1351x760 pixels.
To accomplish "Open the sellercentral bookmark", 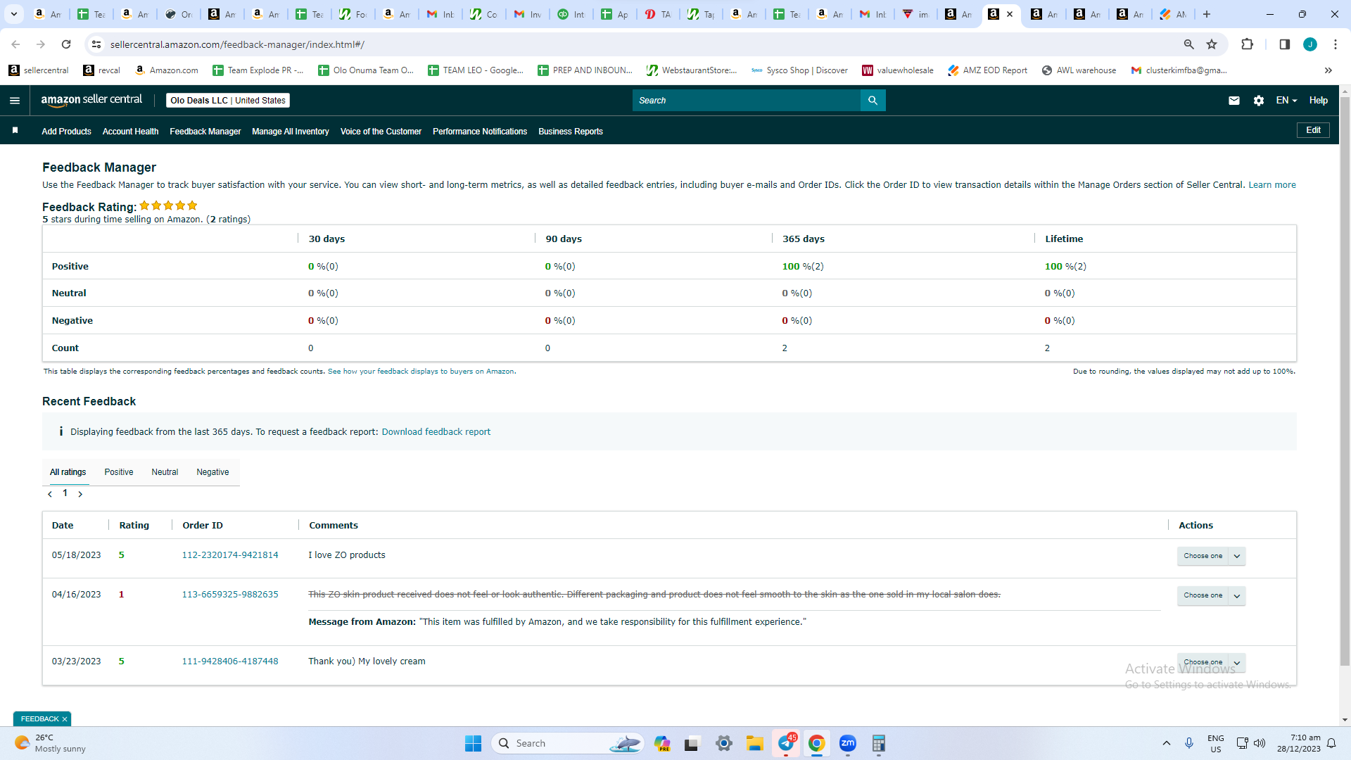I will (39, 70).
